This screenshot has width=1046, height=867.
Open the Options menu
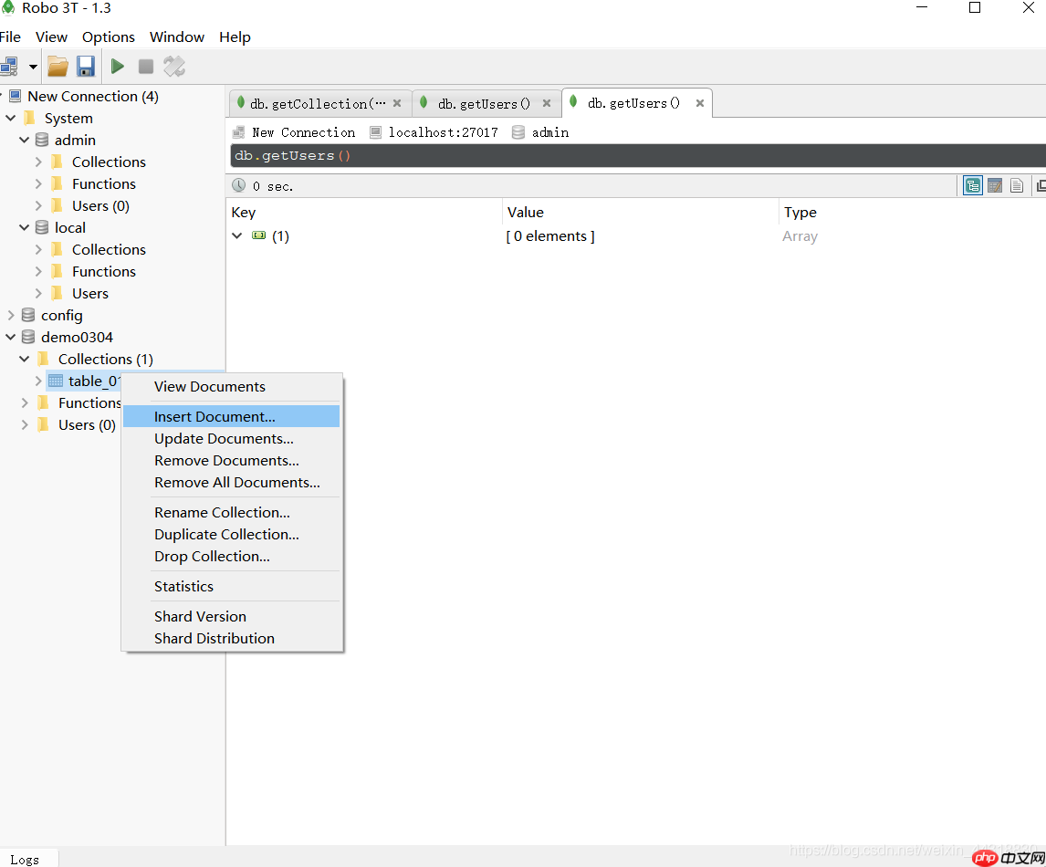pyautogui.click(x=108, y=37)
